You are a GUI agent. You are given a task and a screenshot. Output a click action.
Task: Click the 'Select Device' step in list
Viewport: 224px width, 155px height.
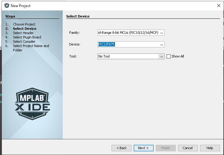[25, 29]
